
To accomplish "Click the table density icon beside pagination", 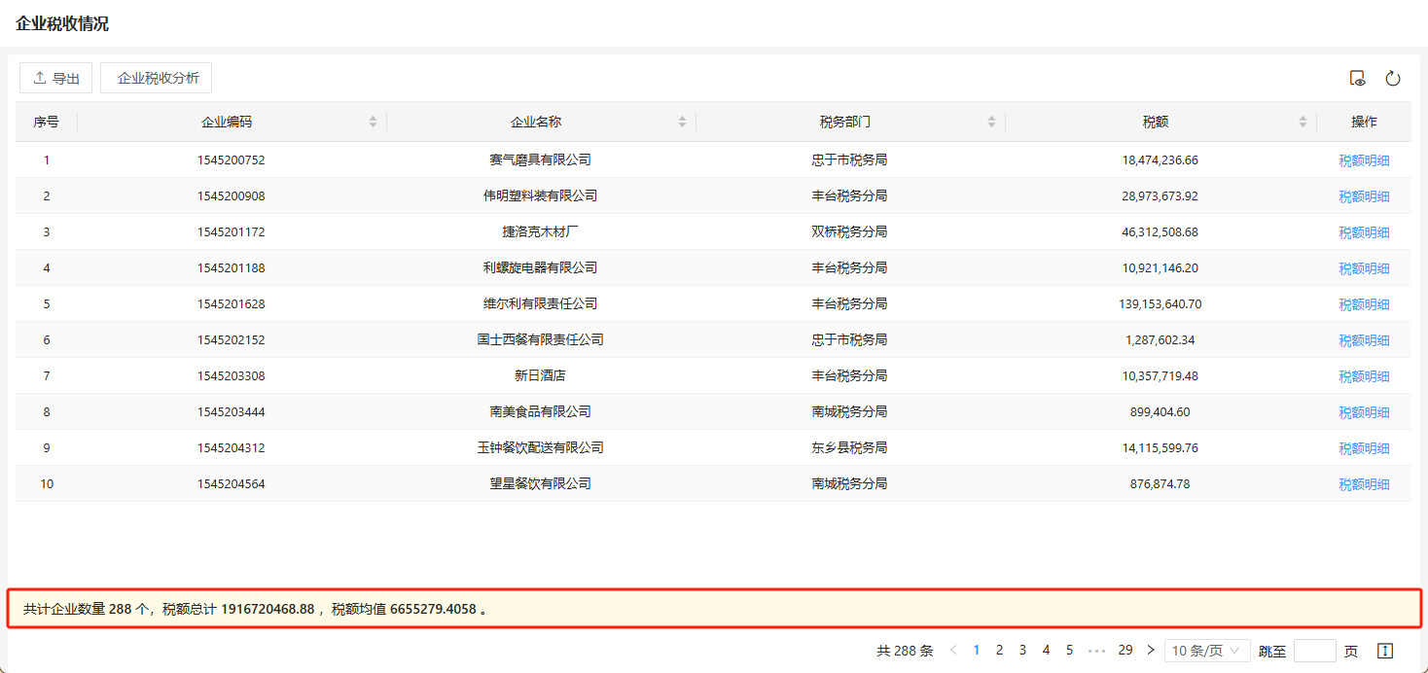I will (x=1386, y=651).
